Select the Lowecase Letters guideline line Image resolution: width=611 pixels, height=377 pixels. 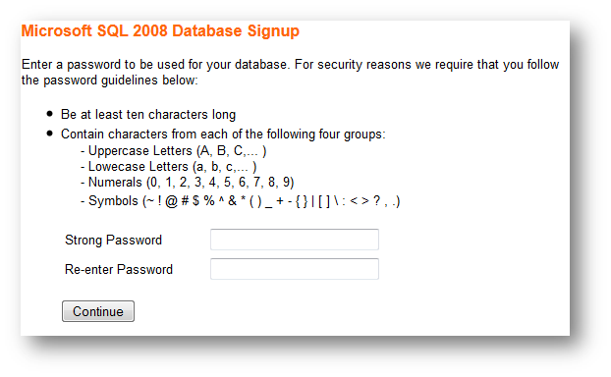tap(169, 167)
